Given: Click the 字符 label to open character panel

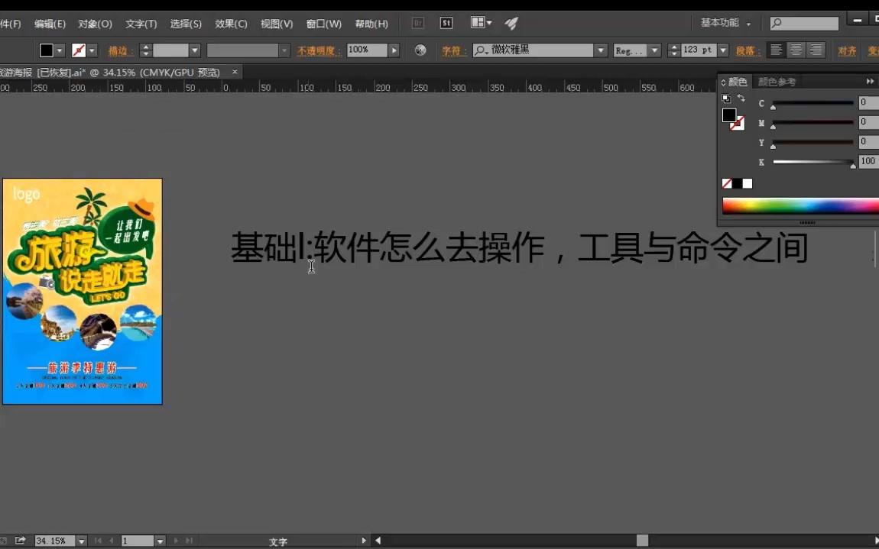Looking at the screenshot, I should pos(453,50).
